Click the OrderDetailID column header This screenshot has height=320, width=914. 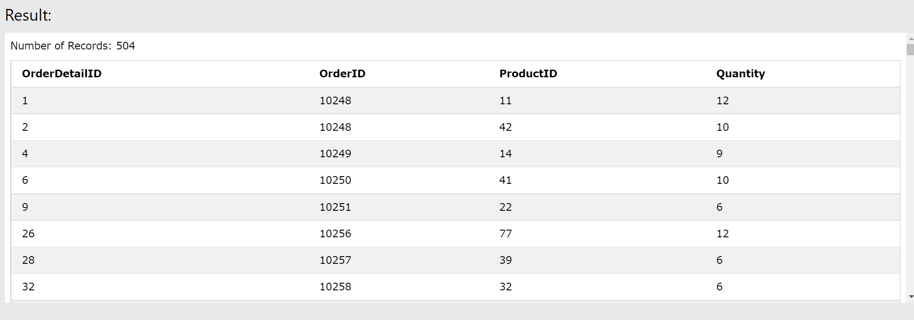[x=62, y=74]
